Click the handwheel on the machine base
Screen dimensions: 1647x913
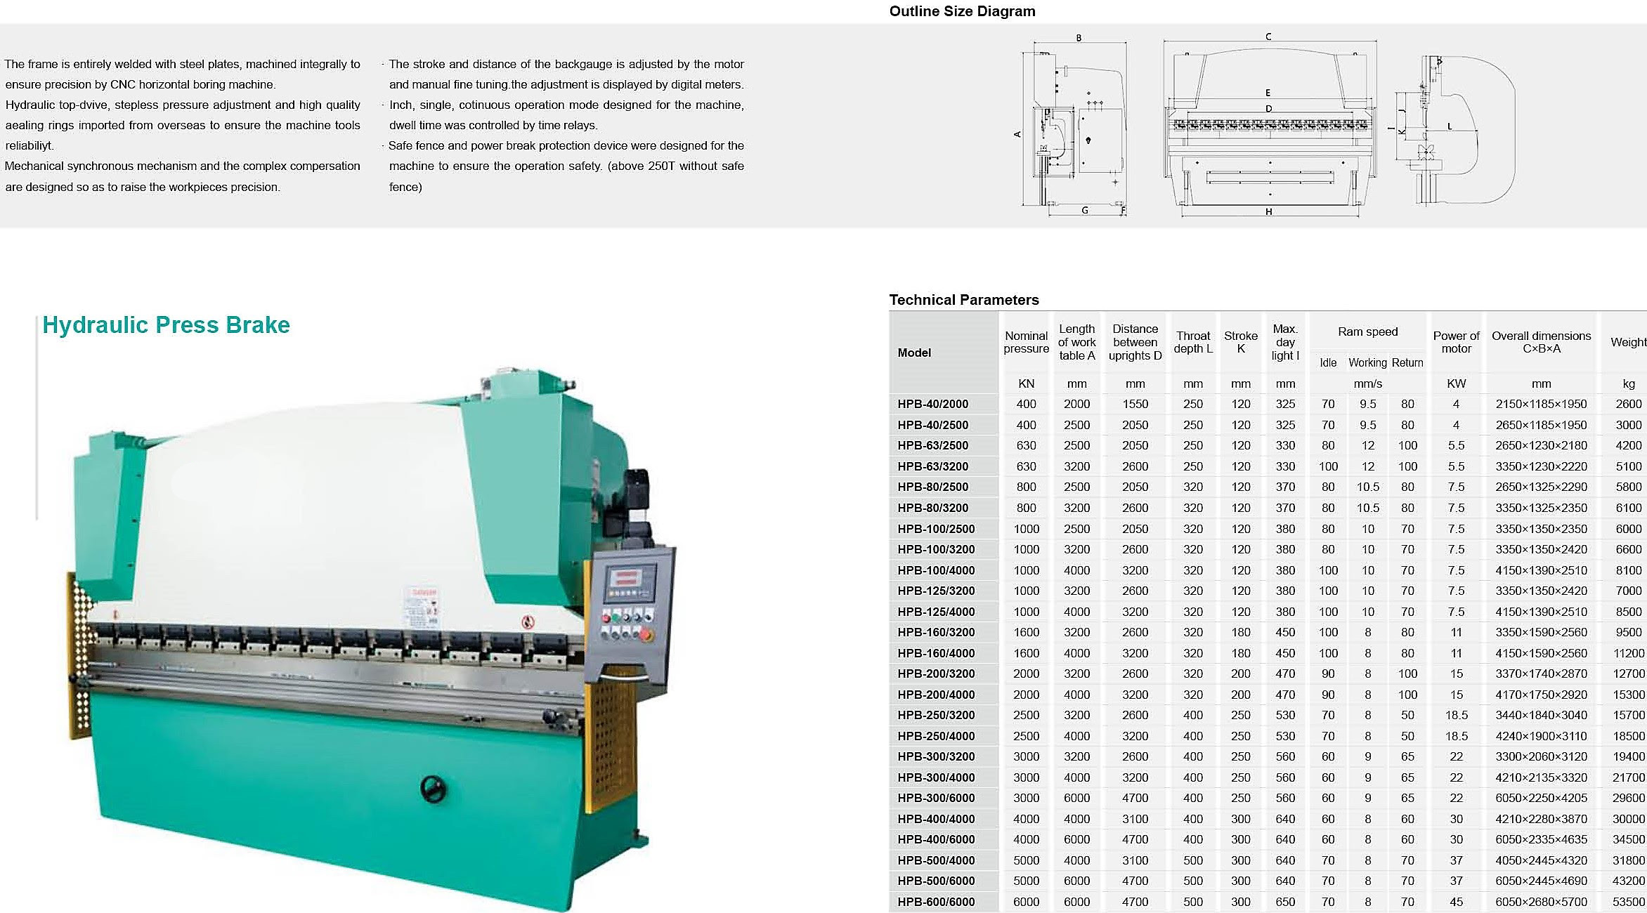point(434,788)
